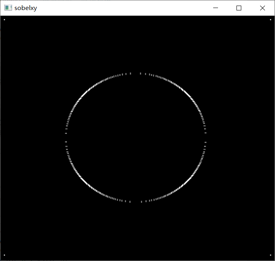Image resolution: width=275 pixels, height=261 pixels.
Task: Maximize the sobelxy window
Action: click(x=239, y=8)
